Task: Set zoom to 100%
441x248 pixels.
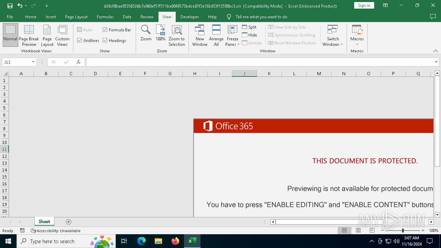Action: (161, 33)
